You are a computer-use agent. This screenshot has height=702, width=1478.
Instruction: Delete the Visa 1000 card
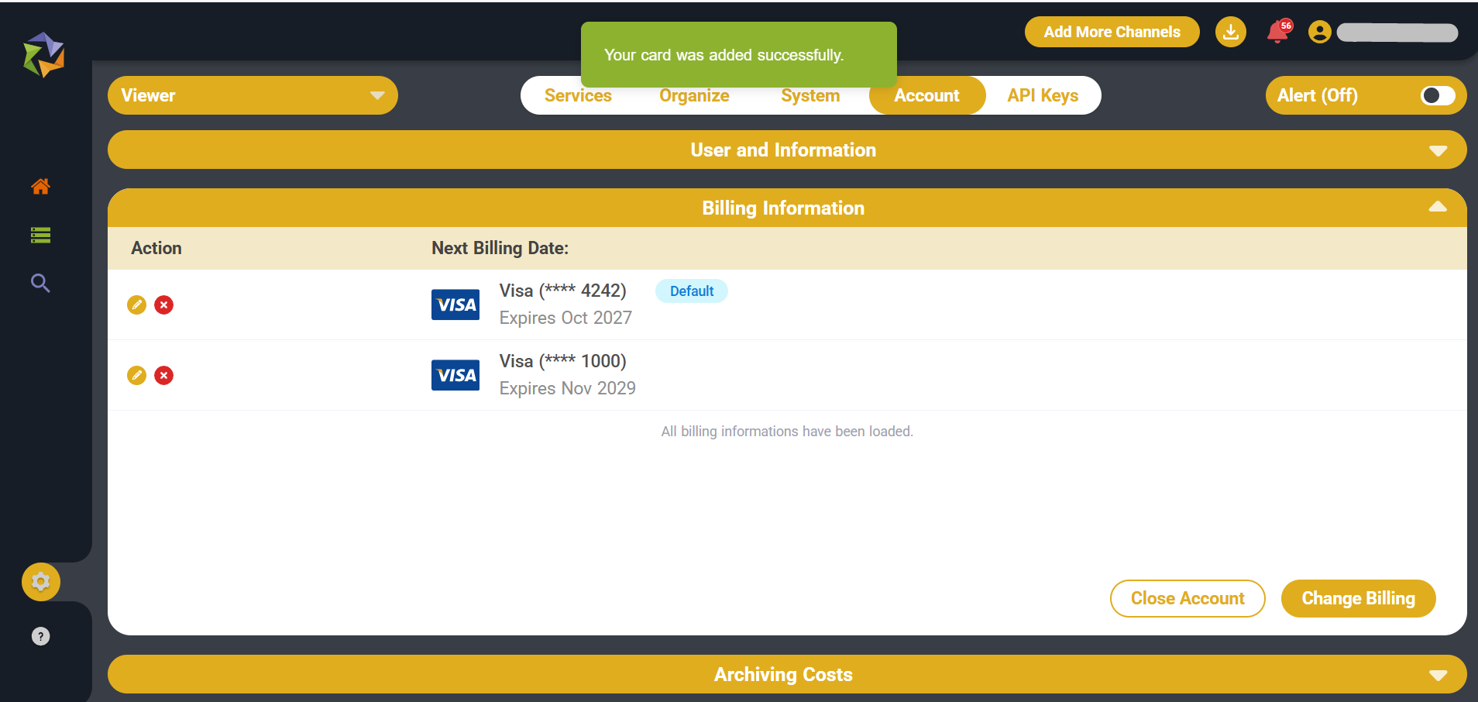pos(163,375)
